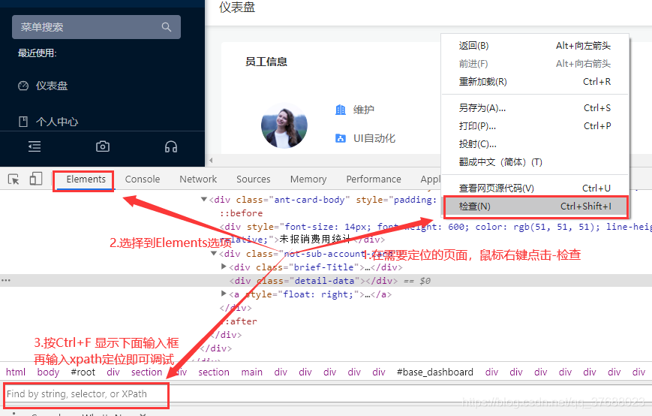Collapse the sidebar using the menu-fold icon
This screenshot has height=416, width=652.
[35, 146]
